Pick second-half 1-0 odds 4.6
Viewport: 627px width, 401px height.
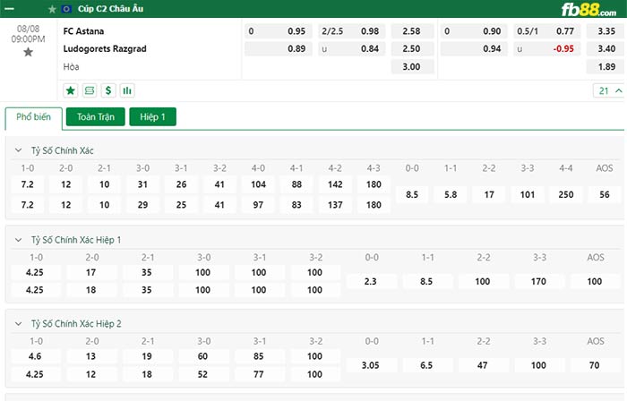35,356
